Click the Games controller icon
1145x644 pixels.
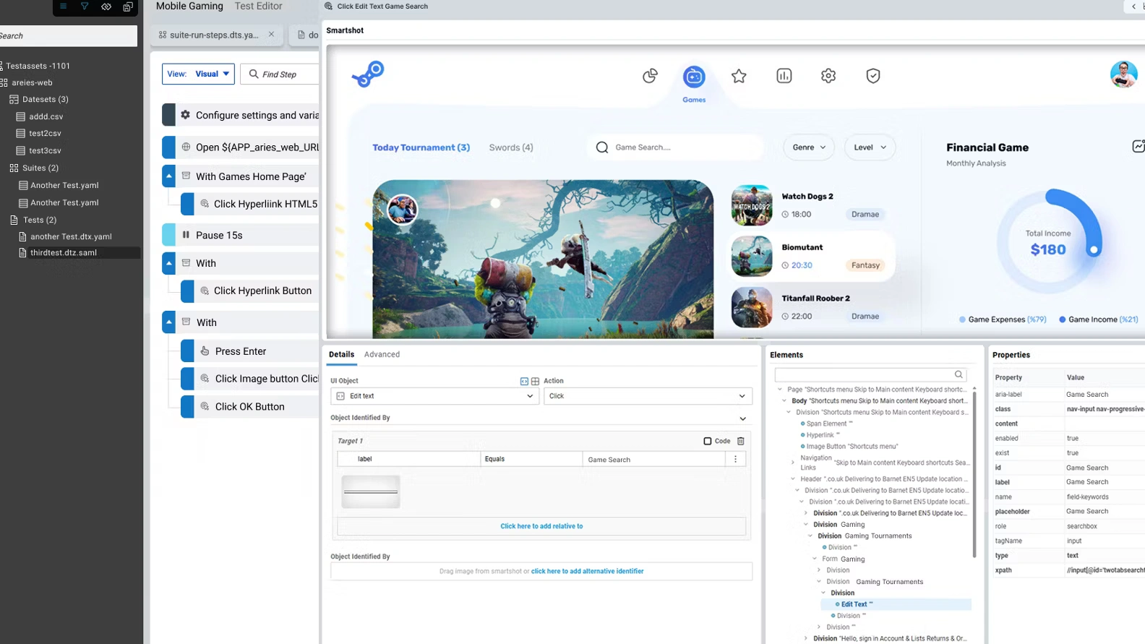694,77
